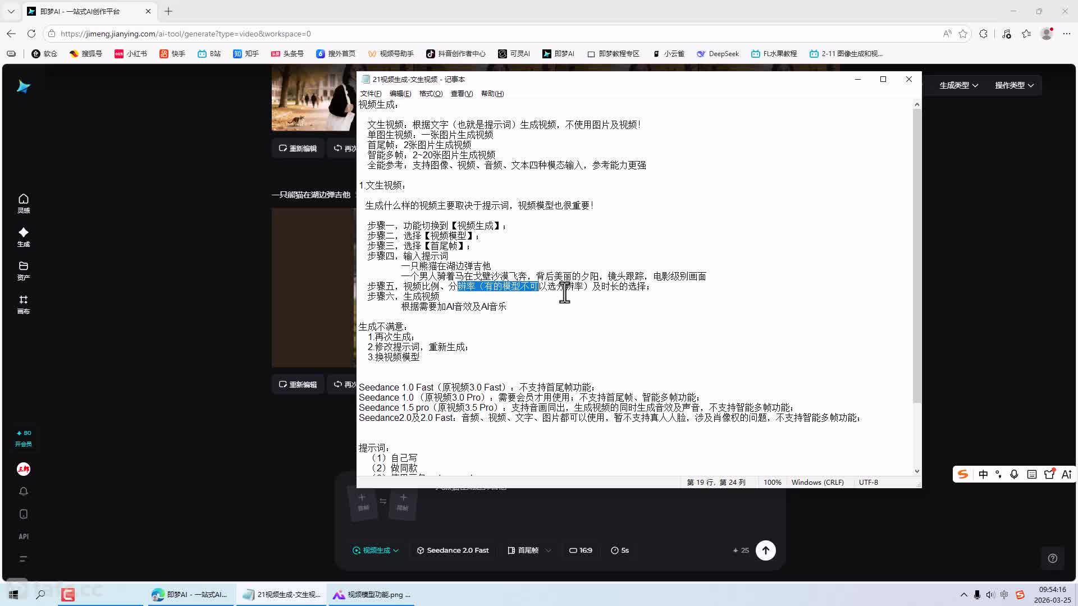The height and width of the screenshot is (606, 1078).
Task: Open the 小红书 bookmark
Action: pyautogui.click(x=130, y=54)
